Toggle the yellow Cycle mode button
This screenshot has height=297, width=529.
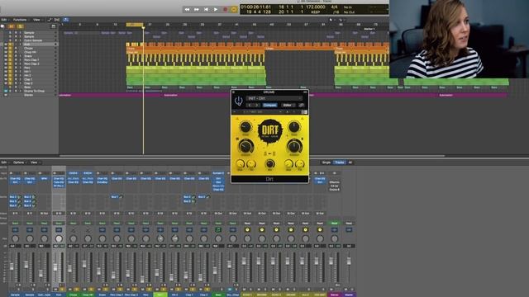coord(234,10)
